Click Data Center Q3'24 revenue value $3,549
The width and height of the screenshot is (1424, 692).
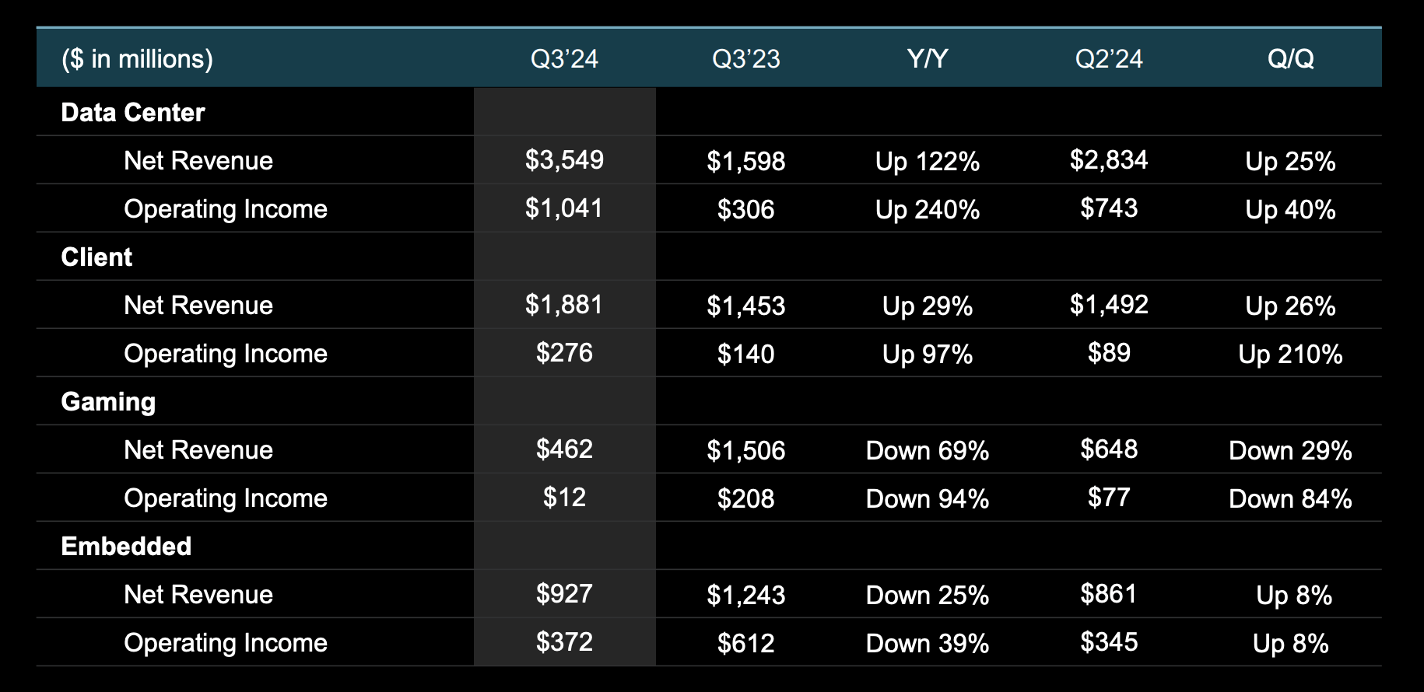coord(564,160)
